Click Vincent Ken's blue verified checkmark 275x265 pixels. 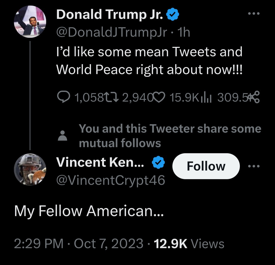coord(158,163)
